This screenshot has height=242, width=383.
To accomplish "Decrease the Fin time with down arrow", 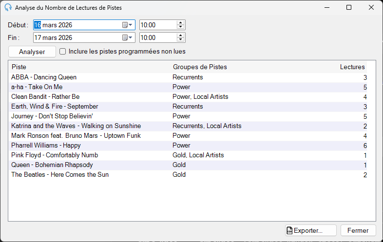I will (x=180, y=39).
